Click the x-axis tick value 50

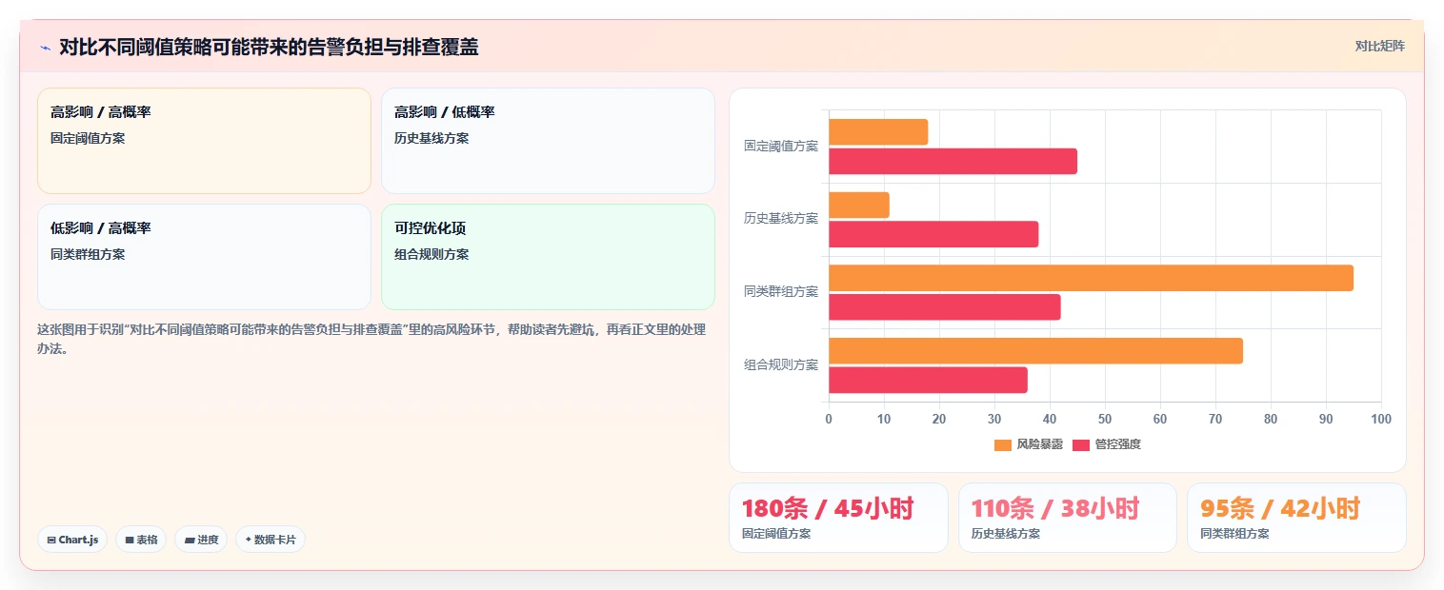coord(1105,420)
